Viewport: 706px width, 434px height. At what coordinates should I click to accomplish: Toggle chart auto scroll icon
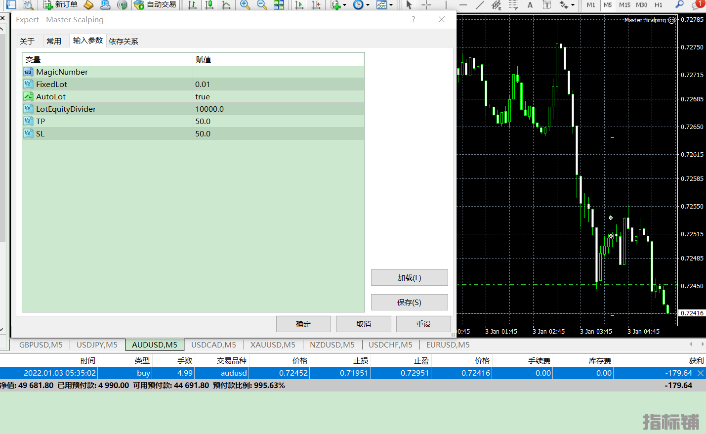click(299, 5)
